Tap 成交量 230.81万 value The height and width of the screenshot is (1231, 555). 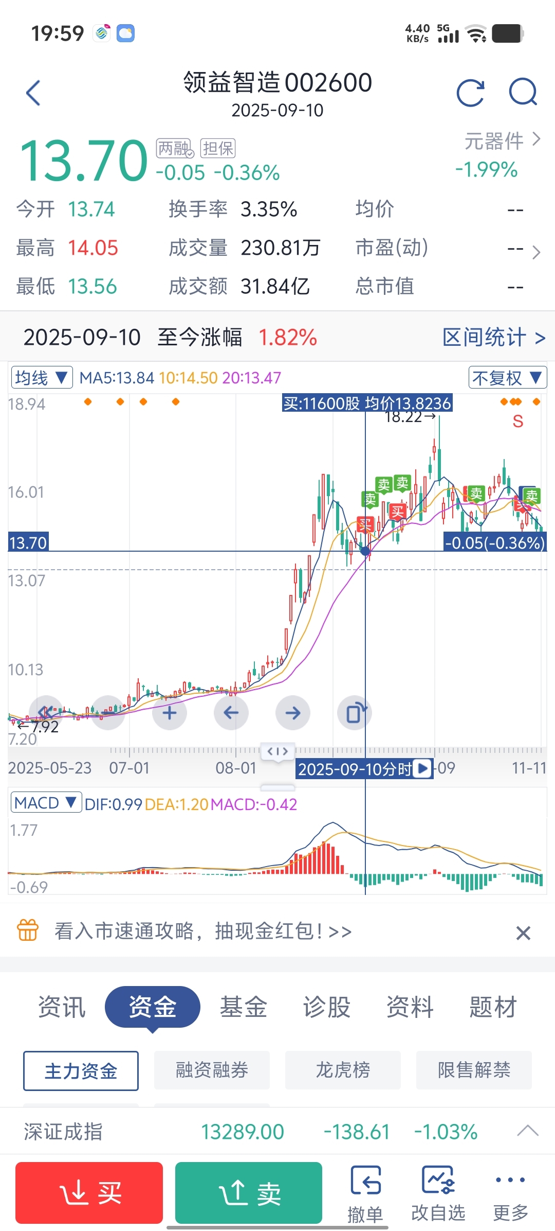pyautogui.click(x=281, y=248)
